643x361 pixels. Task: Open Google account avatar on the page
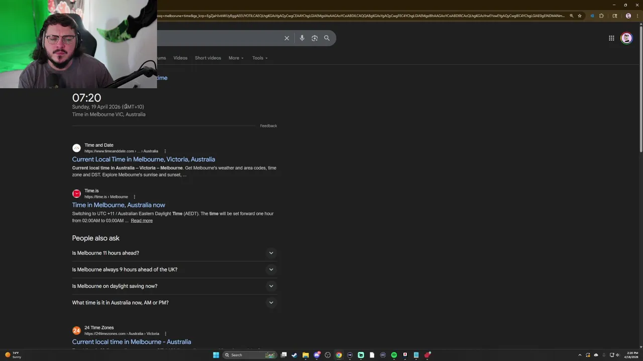point(626,38)
